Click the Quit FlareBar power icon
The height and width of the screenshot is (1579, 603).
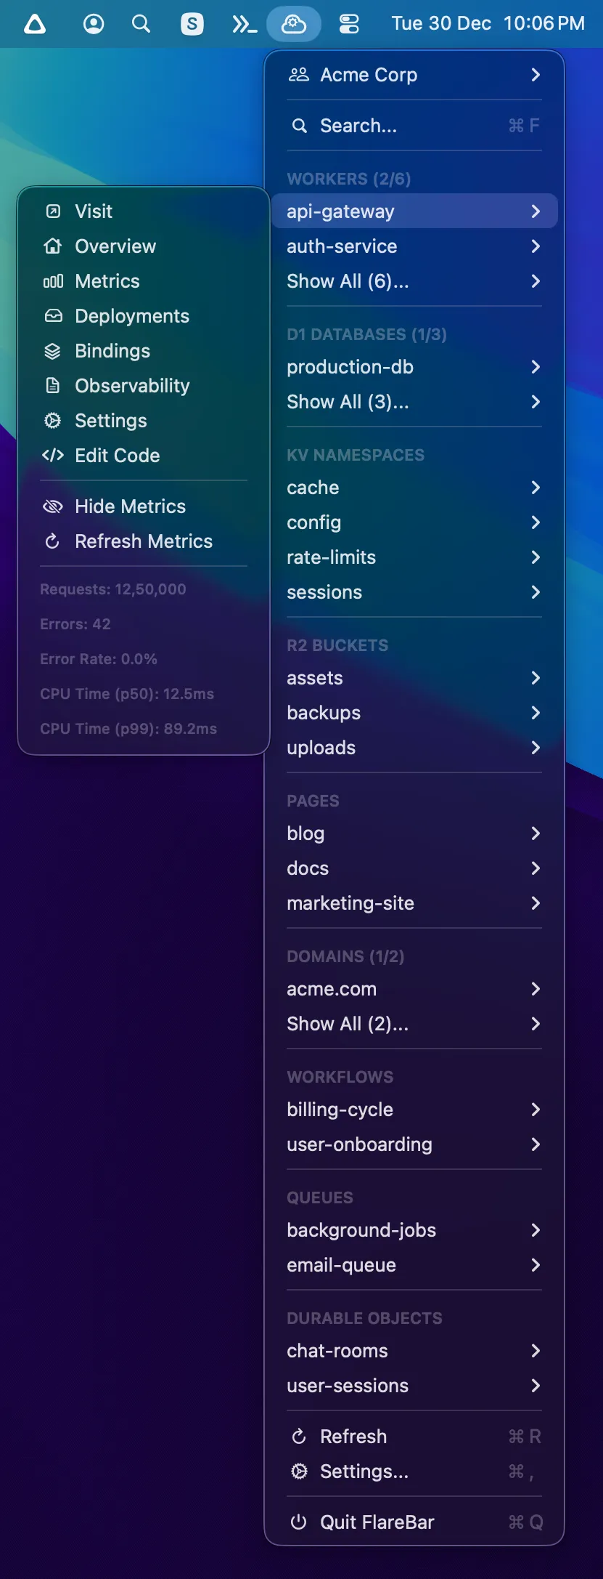click(x=298, y=1522)
